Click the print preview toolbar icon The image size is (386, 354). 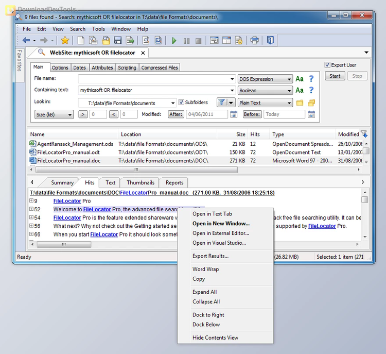tap(146, 40)
